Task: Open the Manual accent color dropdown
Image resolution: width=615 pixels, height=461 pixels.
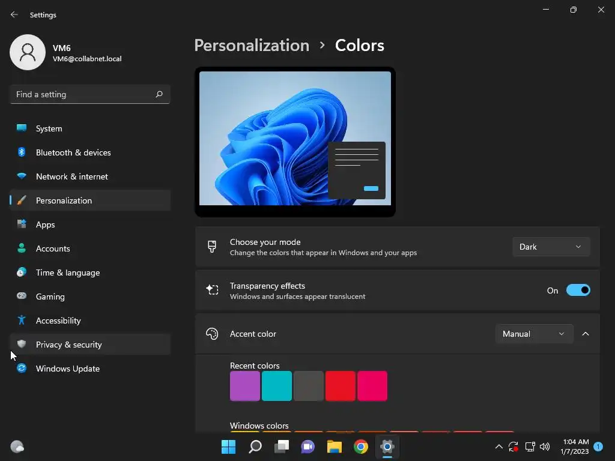Action: point(534,334)
